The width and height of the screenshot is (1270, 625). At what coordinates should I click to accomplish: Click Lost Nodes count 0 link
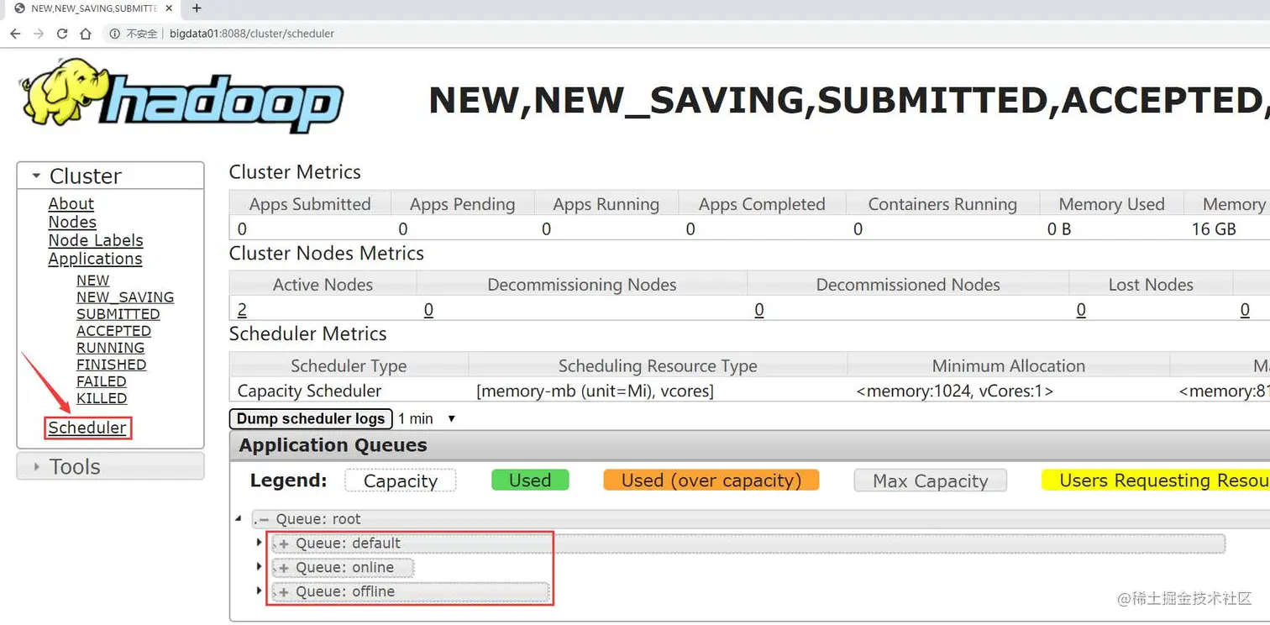(1081, 310)
